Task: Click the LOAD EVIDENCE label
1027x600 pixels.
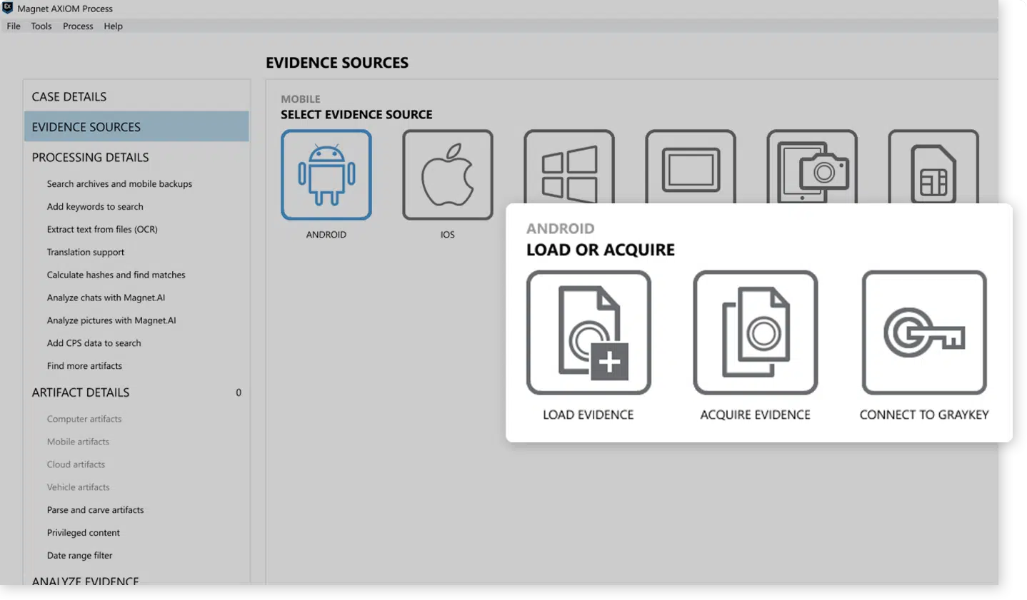Action: pos(588,415)
